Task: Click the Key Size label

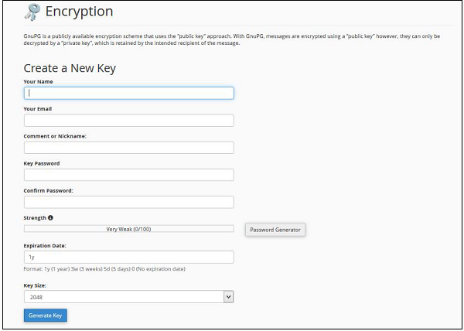Action: pyautogui.click(x=35, y=285)
